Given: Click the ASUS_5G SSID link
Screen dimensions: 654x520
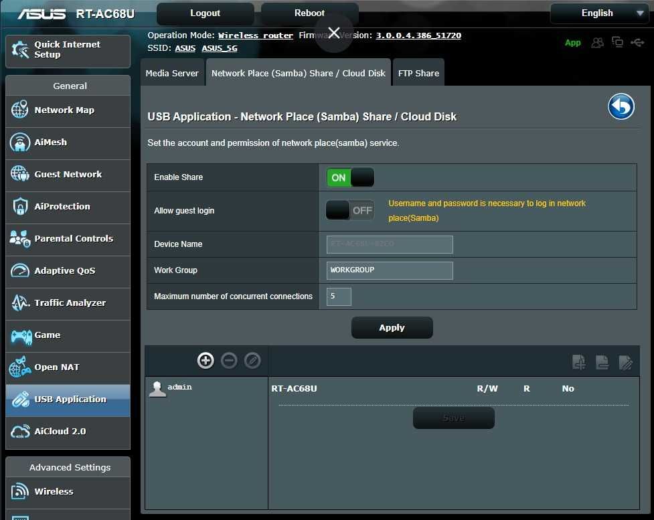Looking at the screenshot, I should [x=220, y=48].
